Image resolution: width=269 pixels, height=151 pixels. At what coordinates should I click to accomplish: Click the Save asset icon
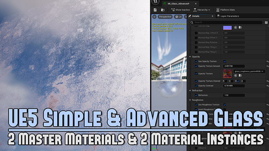click(155, 10)
